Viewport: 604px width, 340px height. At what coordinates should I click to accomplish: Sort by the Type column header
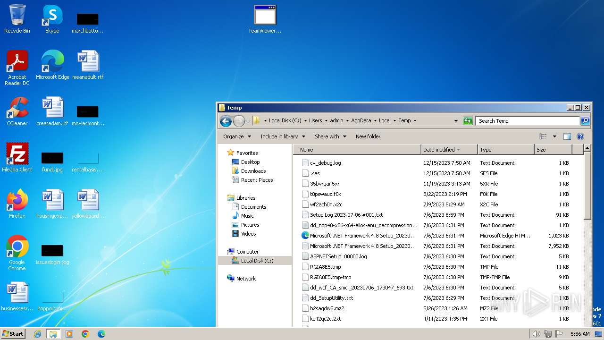click(506, 150)
